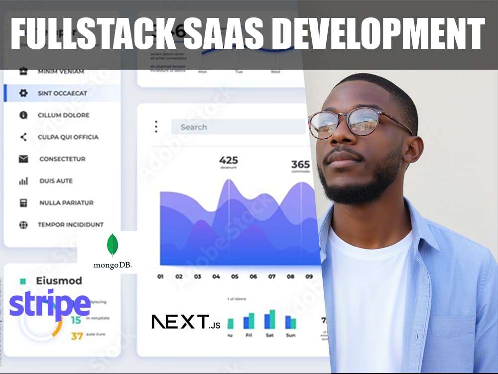
Task: Click the briefcase icon beside MINIM VENIAM
Action: 23,71
